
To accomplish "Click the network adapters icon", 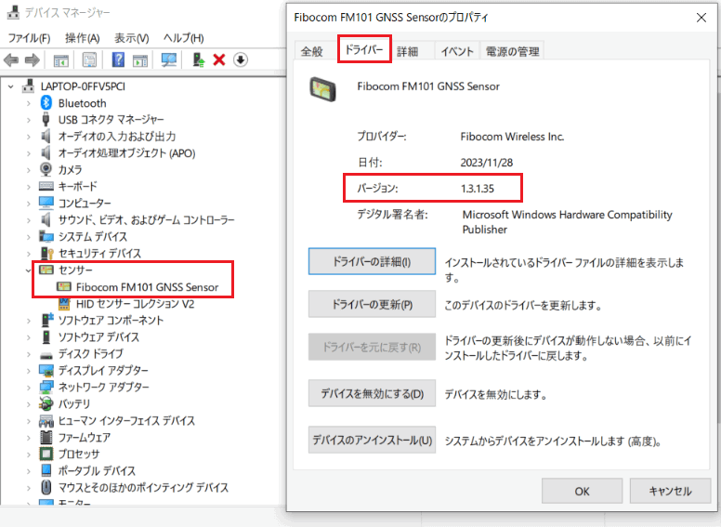I will [46, 387].
